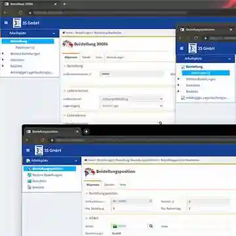
Task: Click the magnifier icon beside the Artikel field
Action: pyautogui.click(x=151, y=226)
